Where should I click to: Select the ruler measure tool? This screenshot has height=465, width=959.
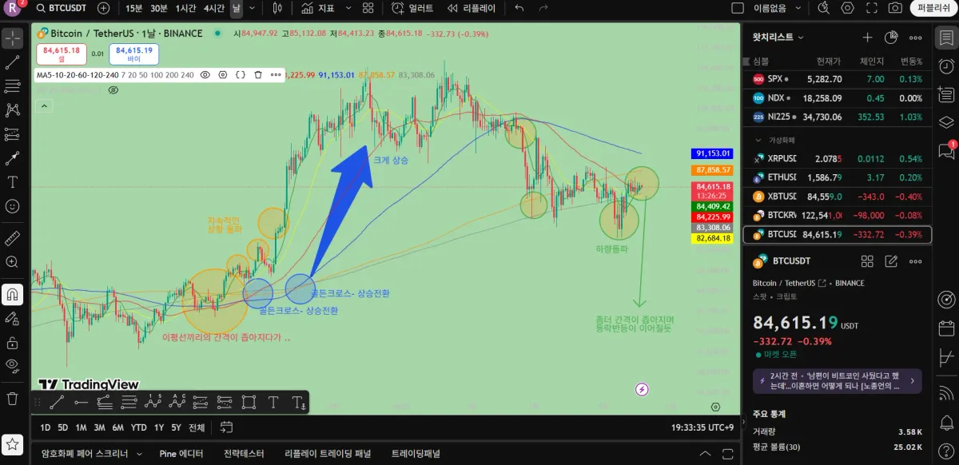pyautogui.click(x=12, y=238)
